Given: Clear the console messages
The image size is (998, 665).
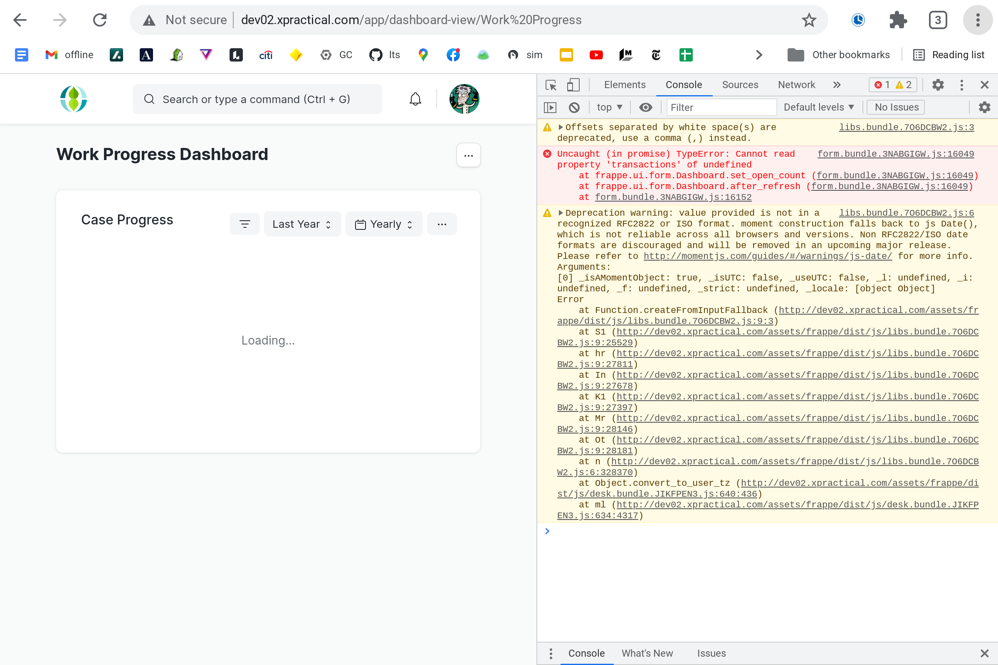Looking at the screenshot, I should [575, 107].
